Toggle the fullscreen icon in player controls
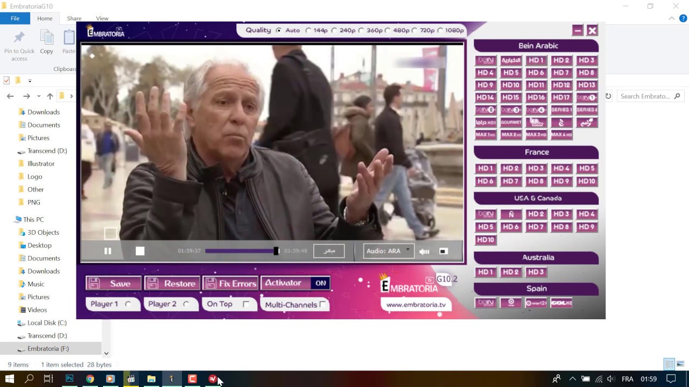This screenshot has height=387, width=689. pyautogui.click(x=444, y=251)
